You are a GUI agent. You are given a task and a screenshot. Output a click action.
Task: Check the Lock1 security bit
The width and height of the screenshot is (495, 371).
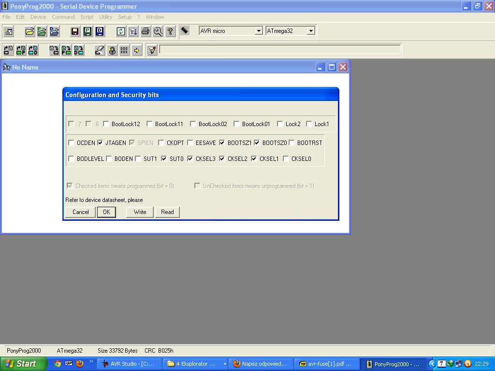coord(309,124)
